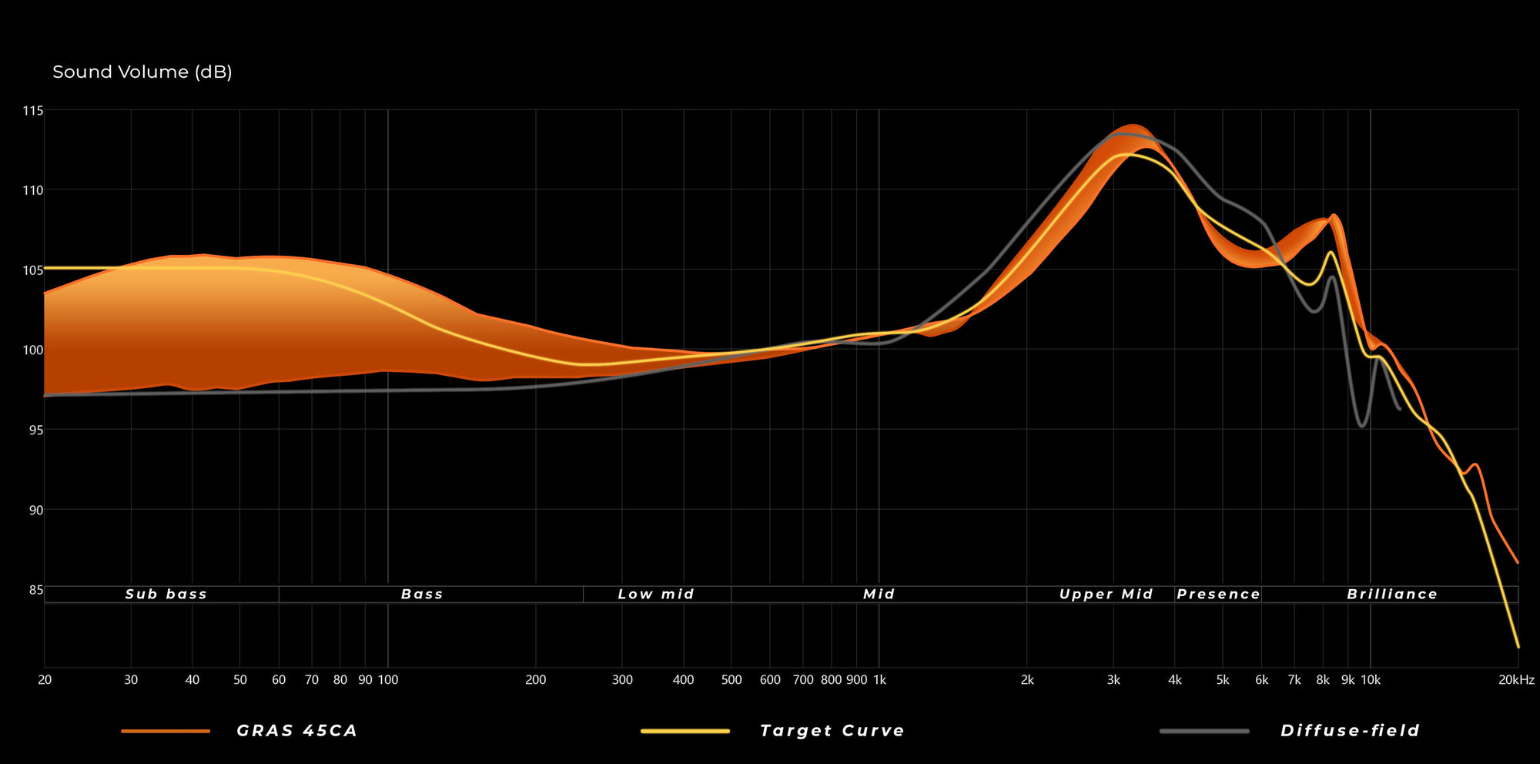Select the Presence band label
Viewport: 1540px width, 764px height.
(1218, 595)
